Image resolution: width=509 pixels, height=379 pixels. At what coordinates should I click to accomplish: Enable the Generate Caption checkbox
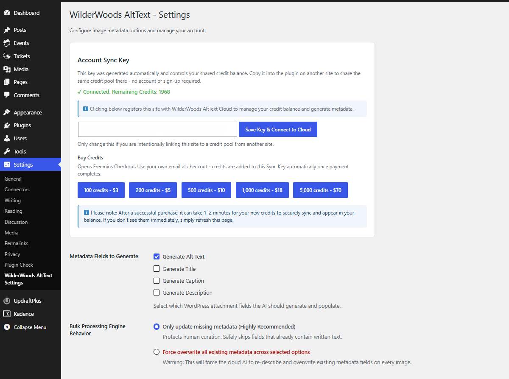(157, 281)
